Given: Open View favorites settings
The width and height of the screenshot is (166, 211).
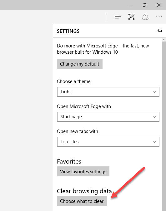Looking at the screenshot, I should coord(83,171).
